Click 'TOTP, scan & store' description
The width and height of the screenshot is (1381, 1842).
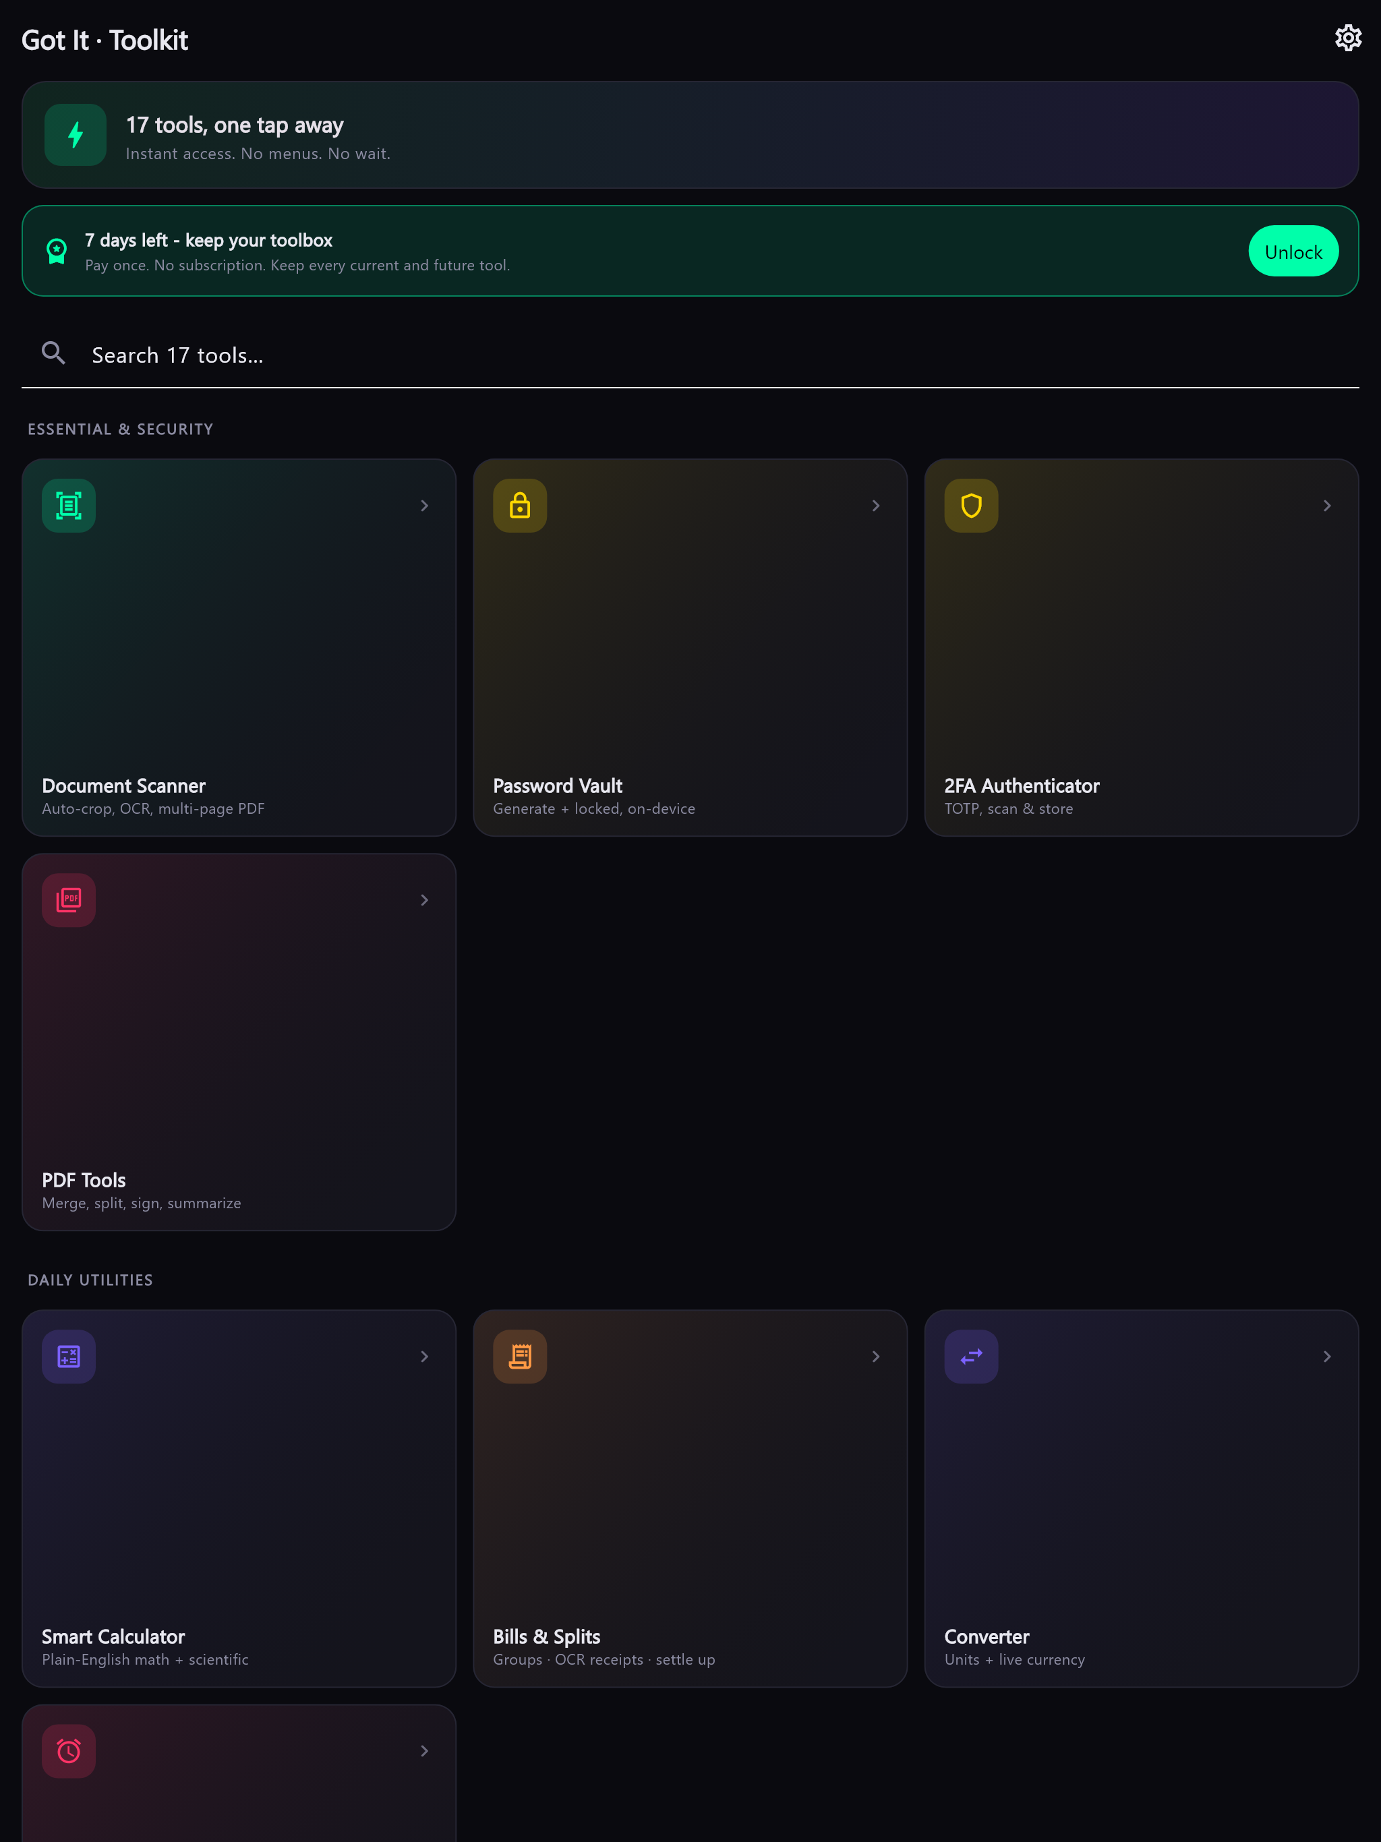pyautogui.click(x=1009, y=808)
